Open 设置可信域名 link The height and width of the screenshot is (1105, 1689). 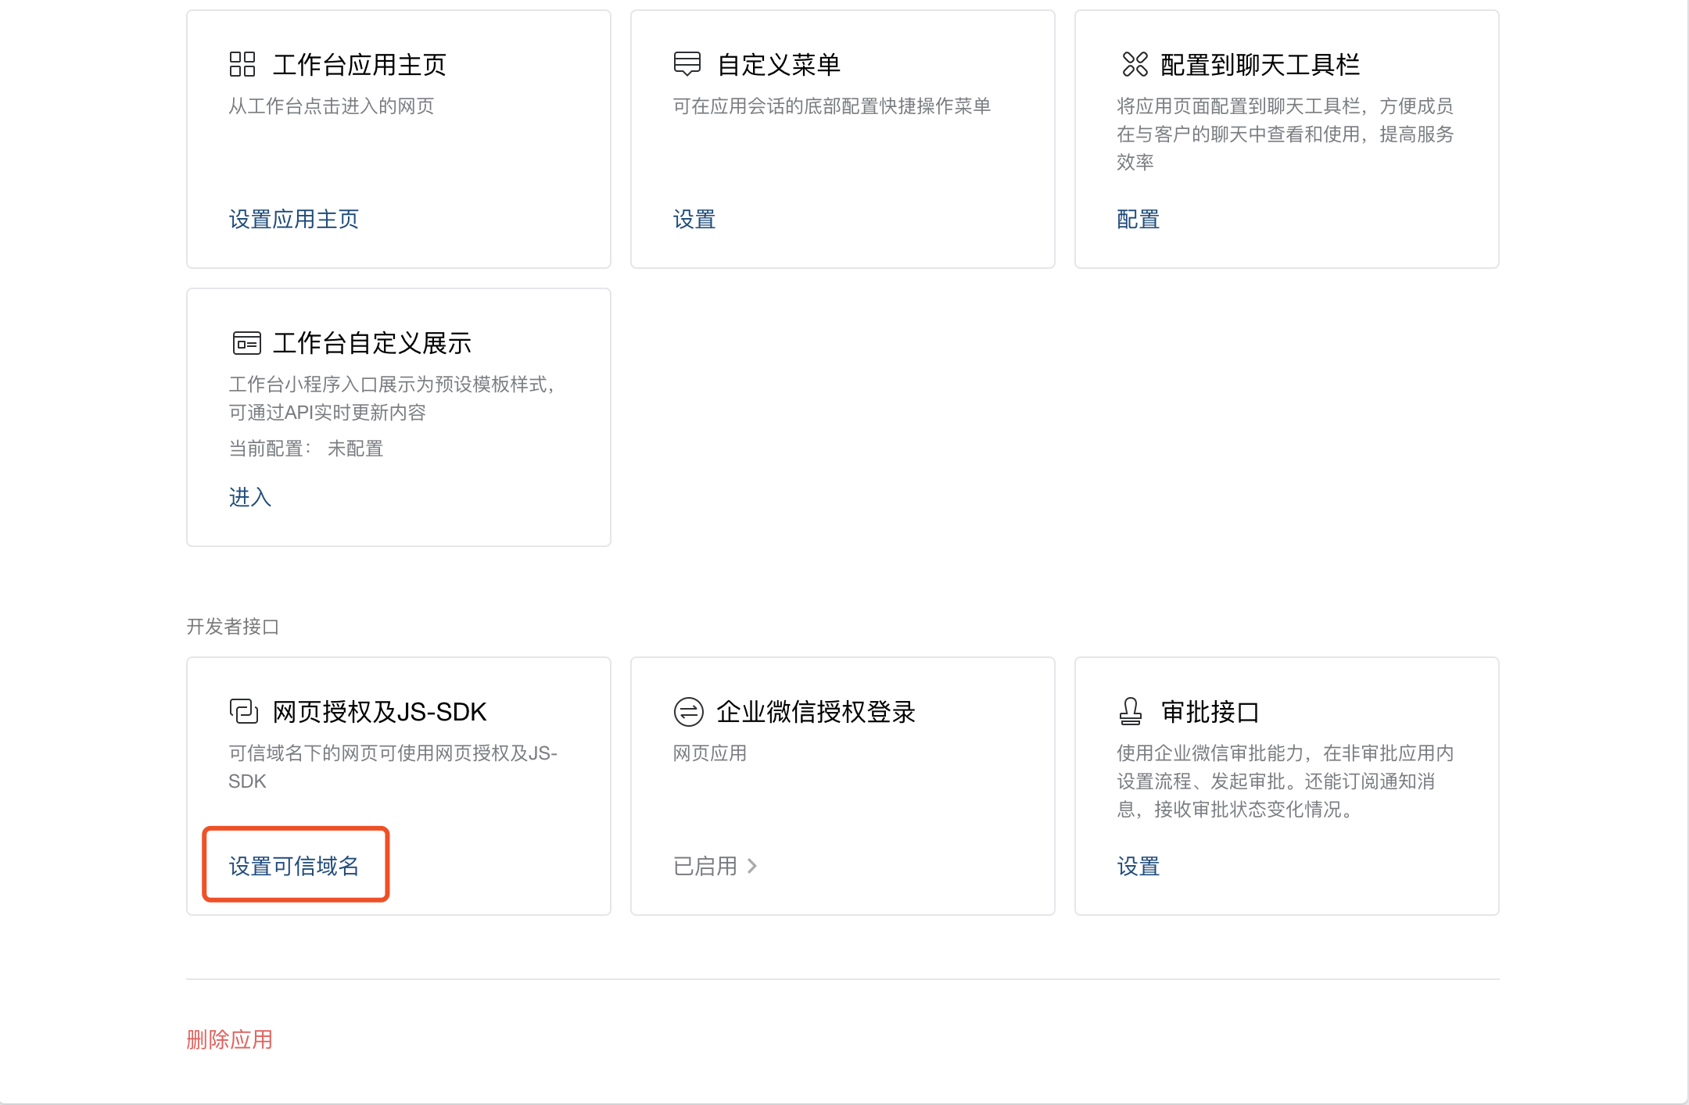click(293, 866)
